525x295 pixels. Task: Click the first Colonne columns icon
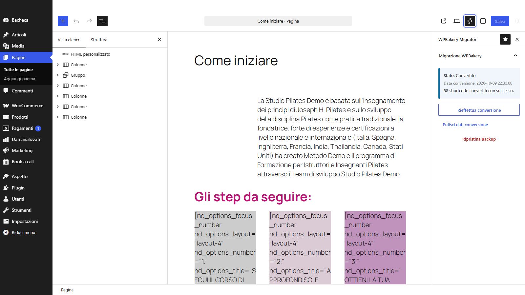pos(66,65)
